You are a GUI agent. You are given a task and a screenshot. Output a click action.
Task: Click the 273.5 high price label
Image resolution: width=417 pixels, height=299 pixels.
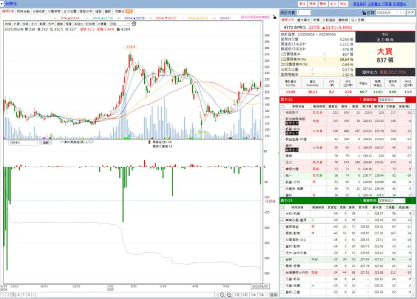pos(131,47)
